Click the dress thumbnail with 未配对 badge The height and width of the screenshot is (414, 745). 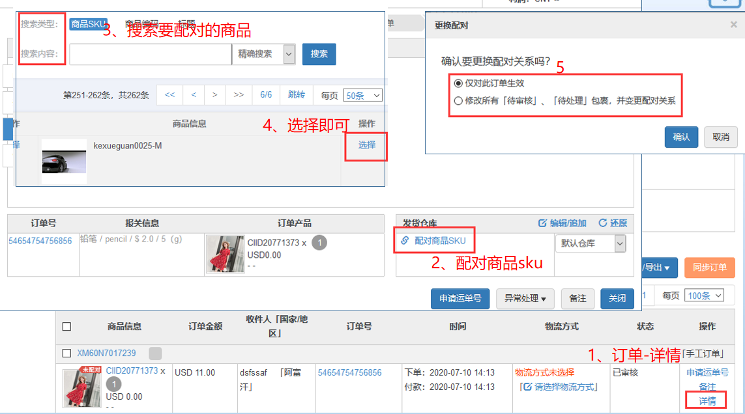click(82, 387)
